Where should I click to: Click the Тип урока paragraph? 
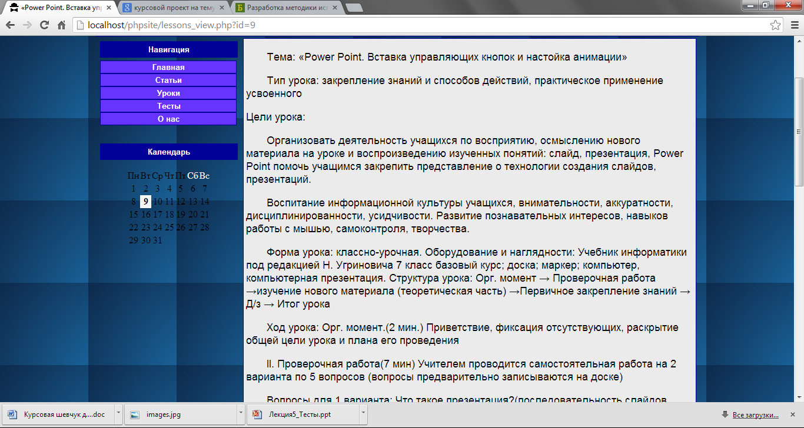coord(454,87)
